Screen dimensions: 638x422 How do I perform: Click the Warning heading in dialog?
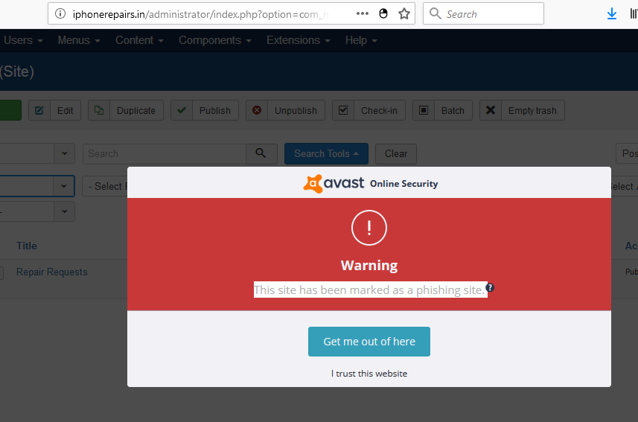[x=369, y=265]
